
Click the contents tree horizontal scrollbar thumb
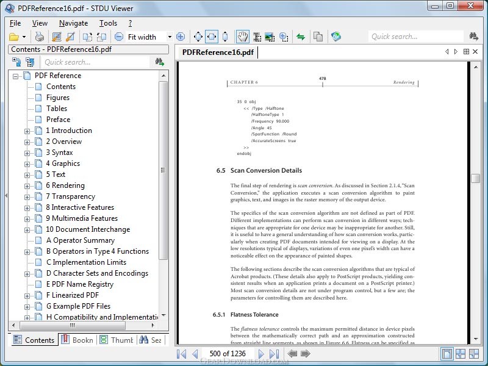(x=73, y=326)
